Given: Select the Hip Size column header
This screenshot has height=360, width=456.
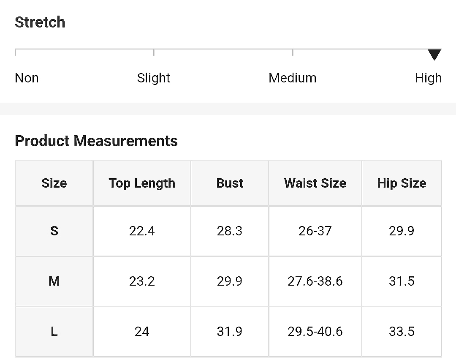Looking at the screenshot, I should (402, 183).
